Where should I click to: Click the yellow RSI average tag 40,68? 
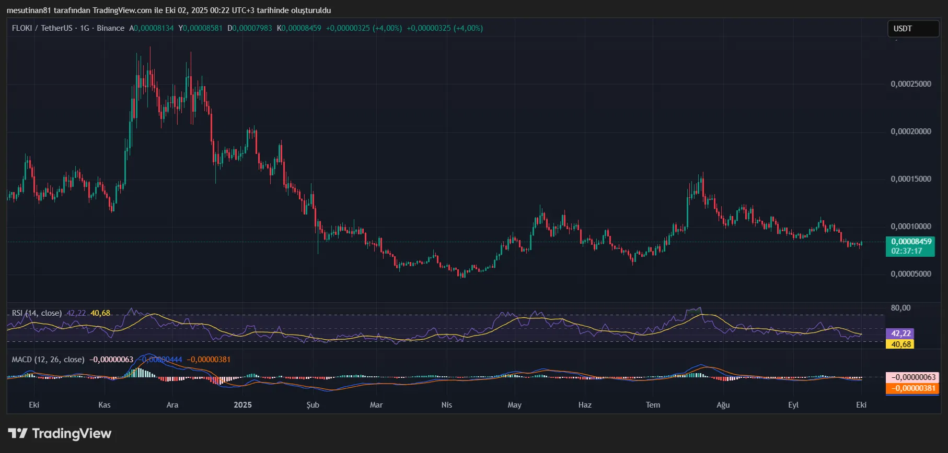(x=900, y=344)
